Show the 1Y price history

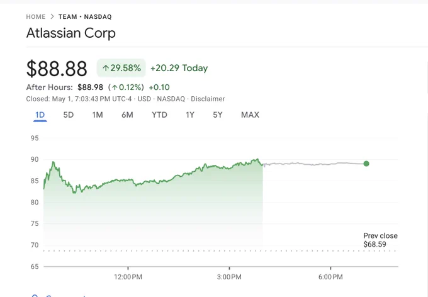(x=190, y=115)
